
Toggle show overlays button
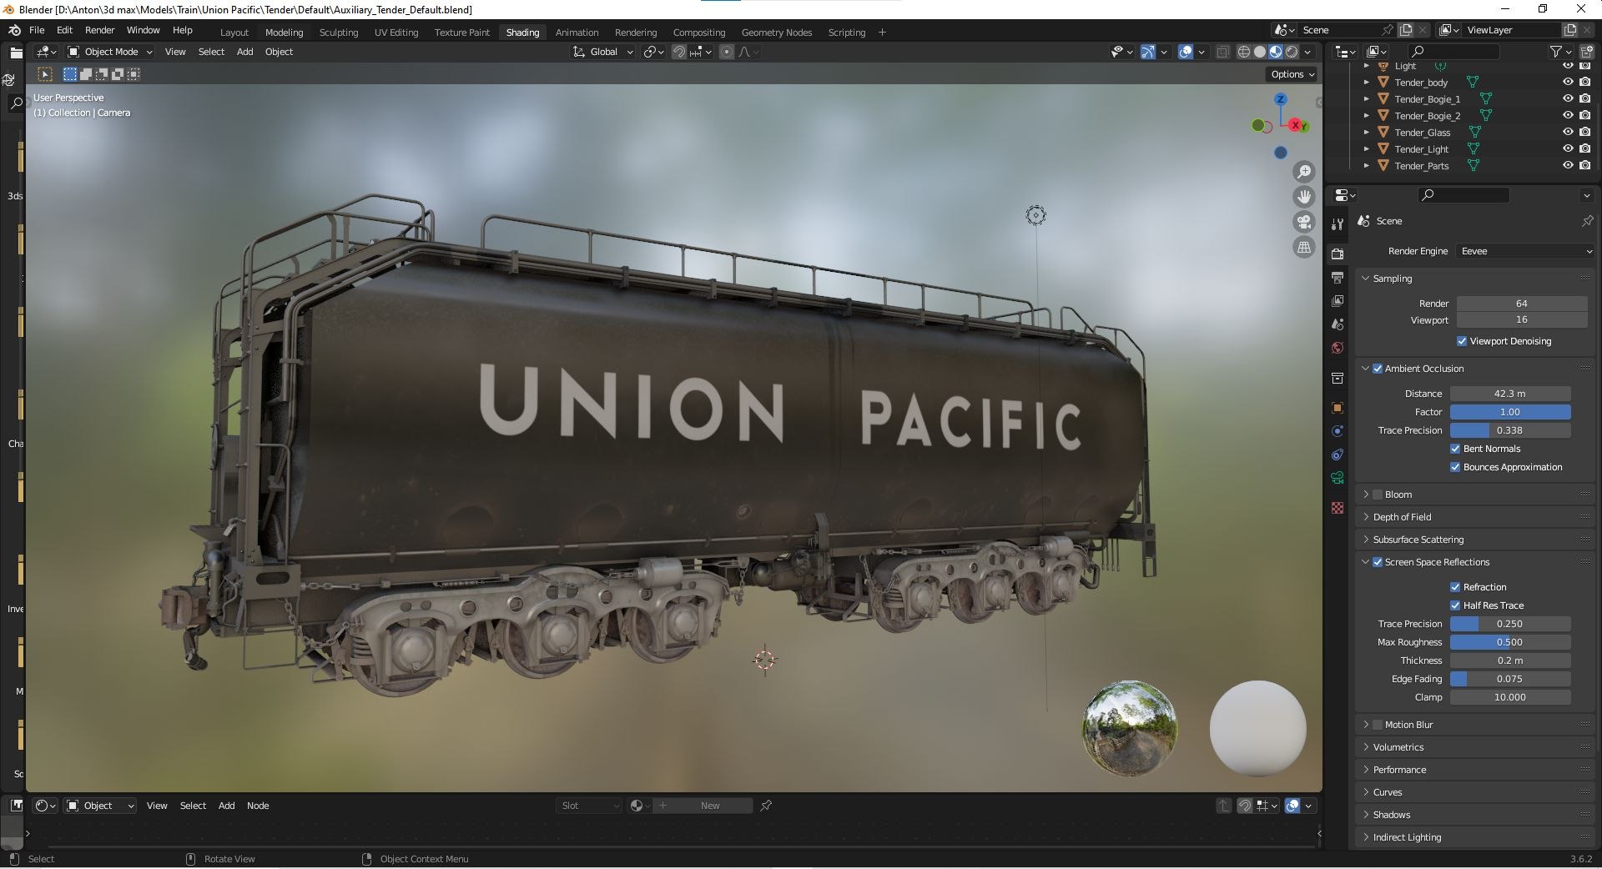[x=1186, y=52]
